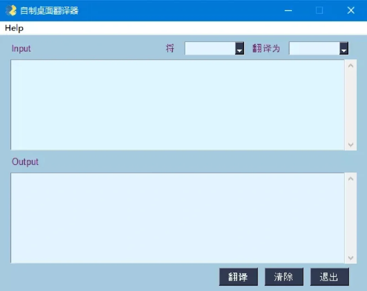Click the 清除 (Clear) button
This screenshot has height=291, width=367.
pos(284,277)
